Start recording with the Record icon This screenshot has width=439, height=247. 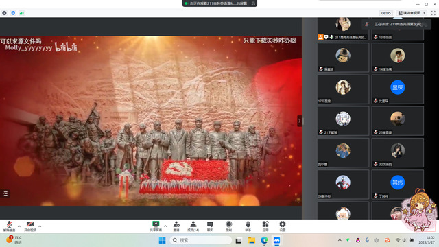tap(228, 226)
